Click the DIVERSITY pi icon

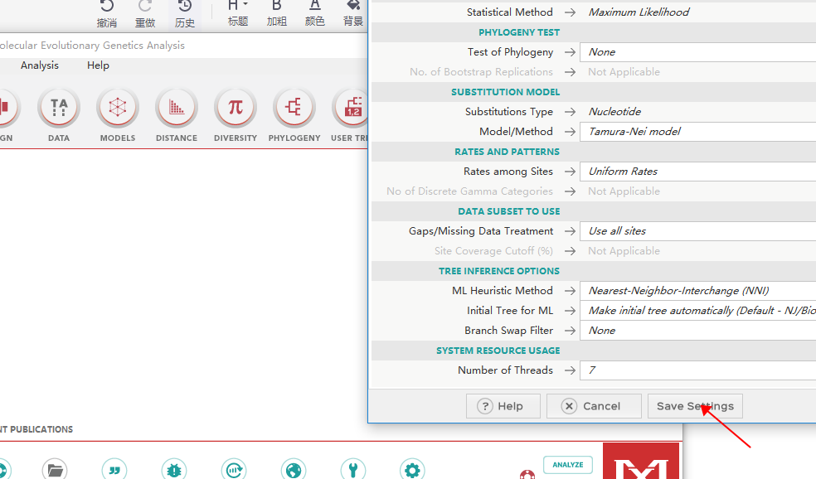point(236,115)
